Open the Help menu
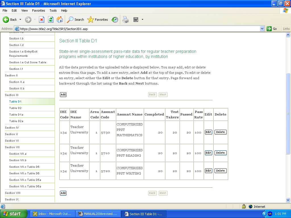The height and width of the screenshot is (218, 291). point(64,11)
